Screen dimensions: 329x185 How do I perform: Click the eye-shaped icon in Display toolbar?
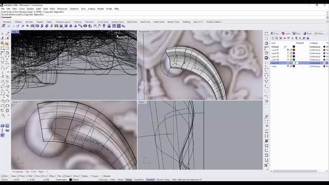point(85,26)
